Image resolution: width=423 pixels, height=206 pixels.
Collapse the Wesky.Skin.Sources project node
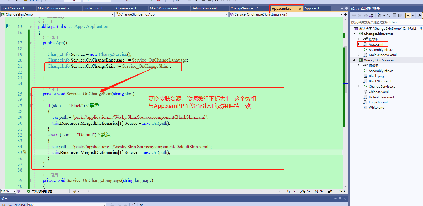(x=354, y=60)
